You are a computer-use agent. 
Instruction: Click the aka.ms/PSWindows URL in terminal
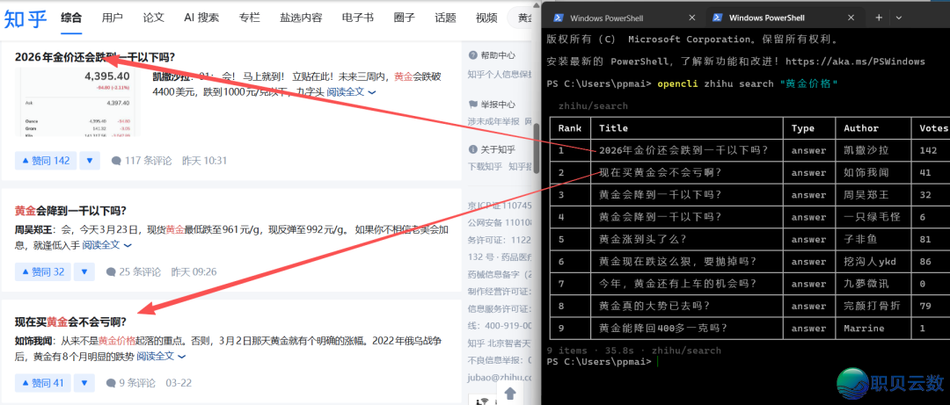tap(856, 61)
